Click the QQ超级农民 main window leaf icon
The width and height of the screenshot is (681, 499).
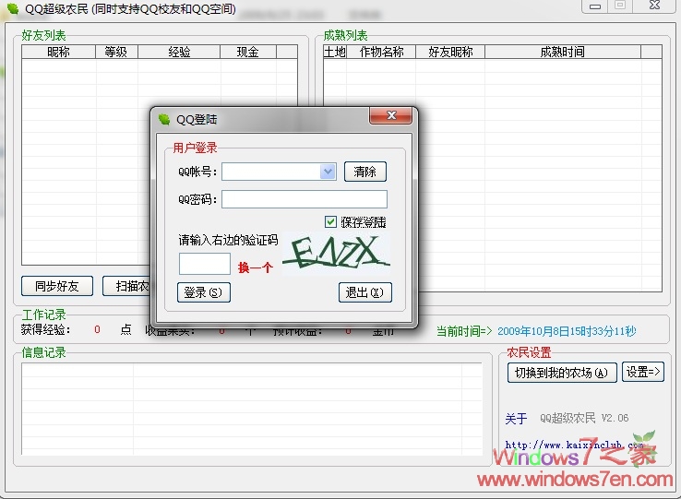[x=12, y=9]
